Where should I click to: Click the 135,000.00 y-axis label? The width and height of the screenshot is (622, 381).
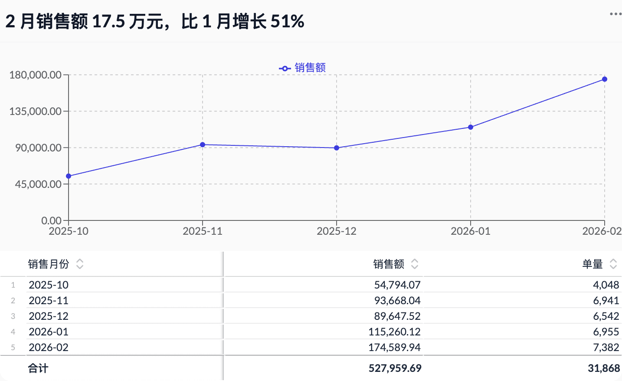(36, 111)
